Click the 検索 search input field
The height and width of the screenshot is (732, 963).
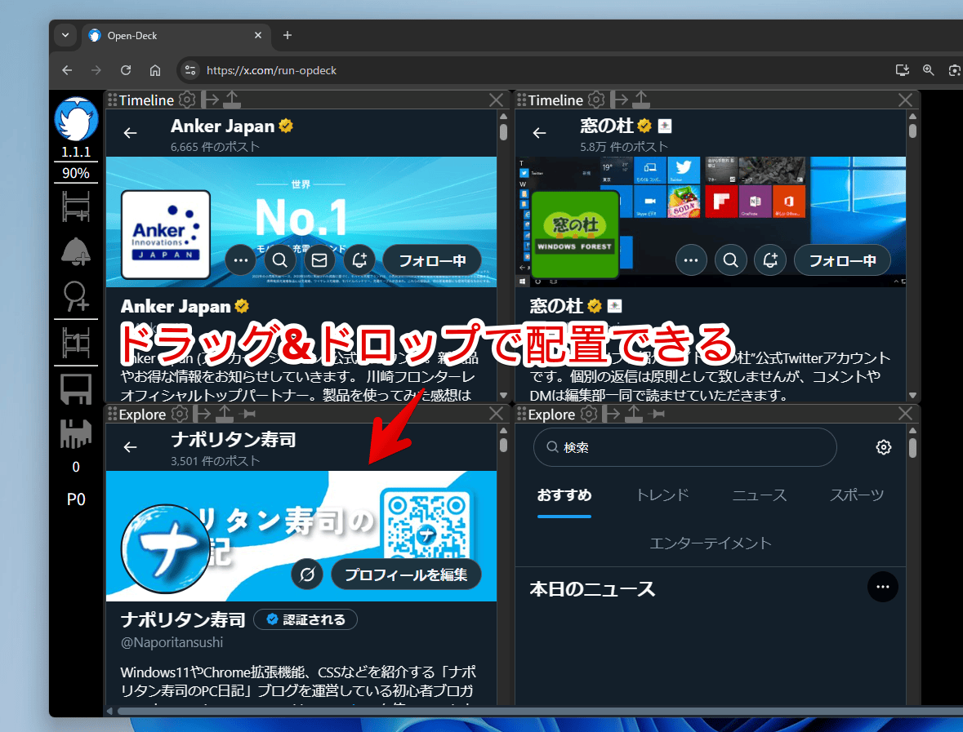click(x=684, y=446)
